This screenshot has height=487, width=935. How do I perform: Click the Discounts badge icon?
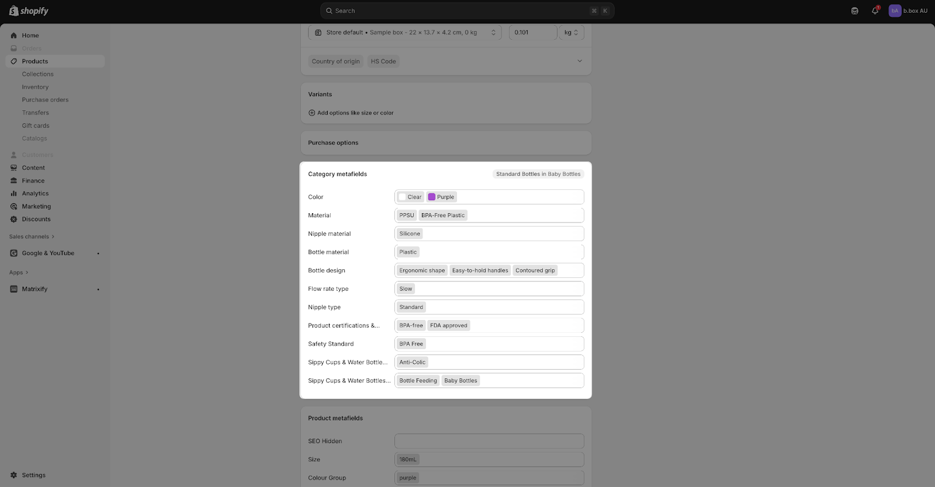click(14, 220)
